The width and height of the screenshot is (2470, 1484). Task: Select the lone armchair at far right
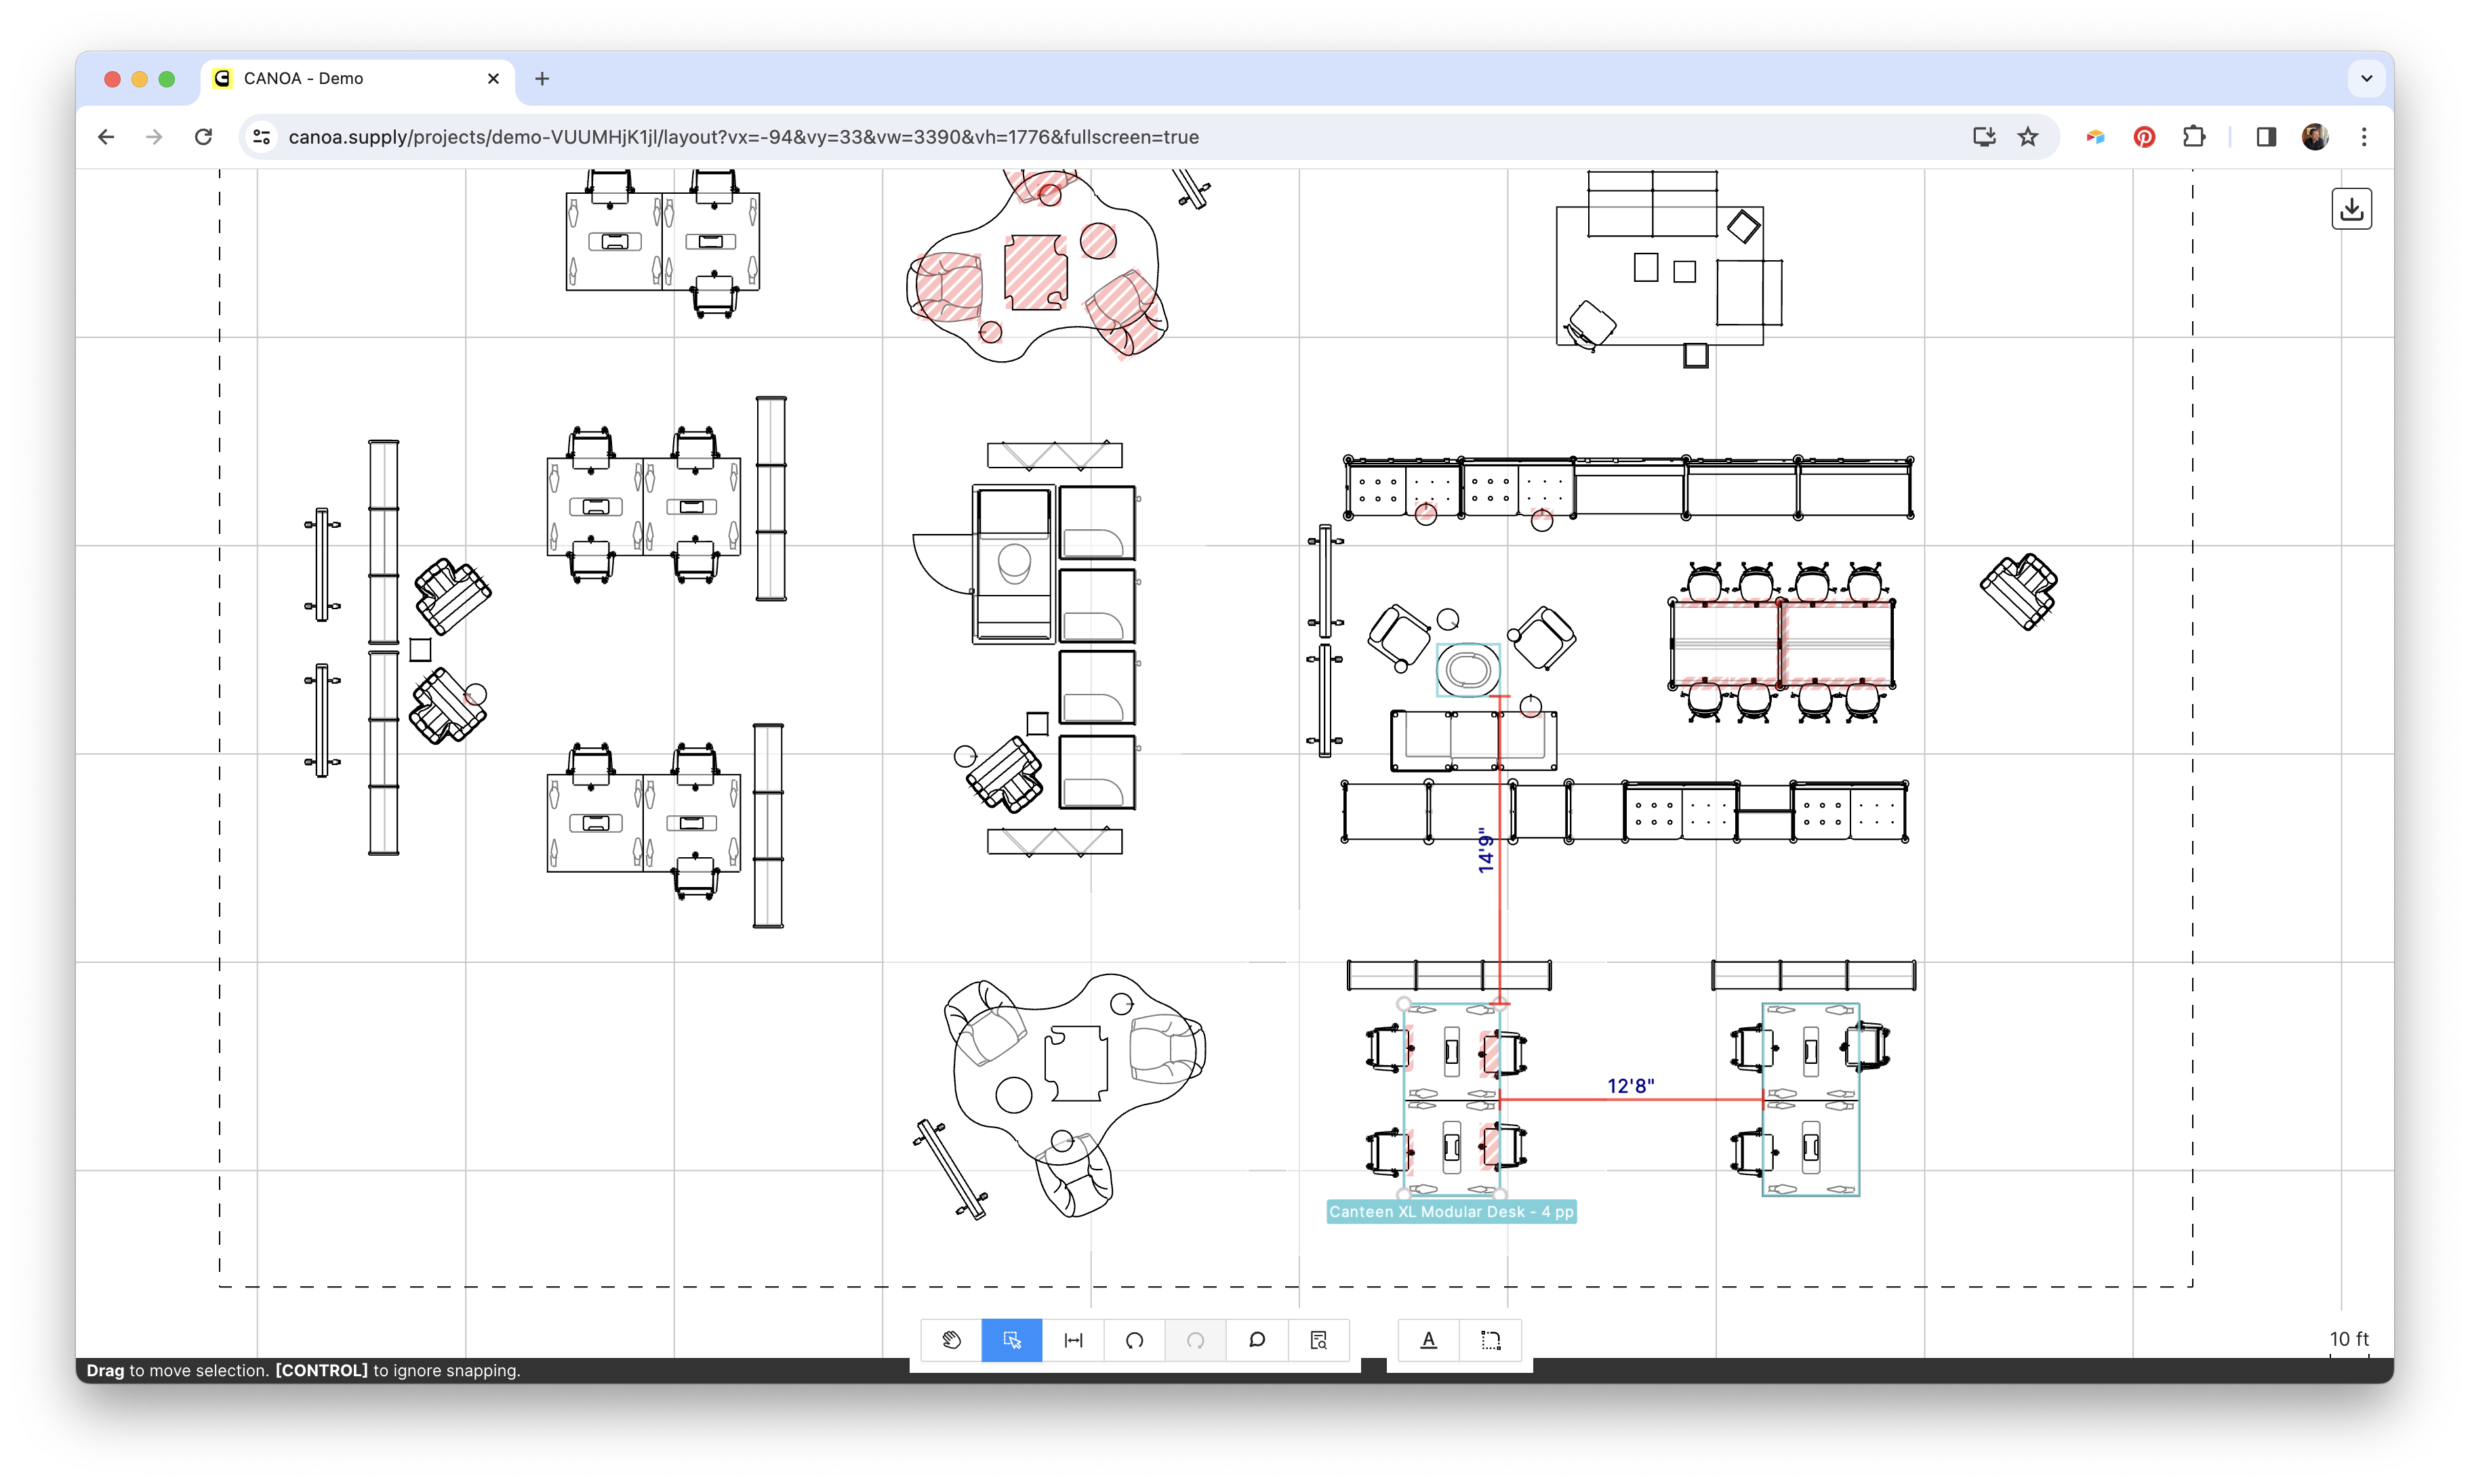point(2018,591)
